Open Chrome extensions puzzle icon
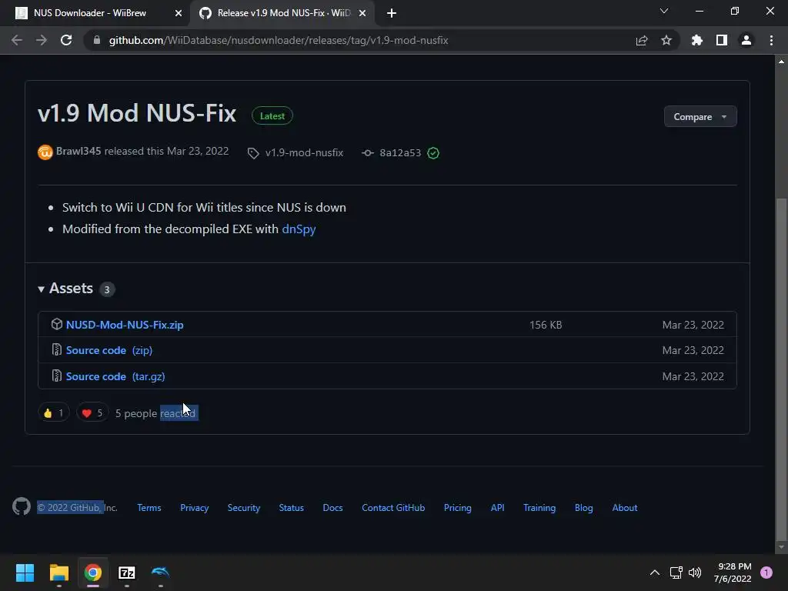This screenshot has width=788, height=591. pos(697,40)
